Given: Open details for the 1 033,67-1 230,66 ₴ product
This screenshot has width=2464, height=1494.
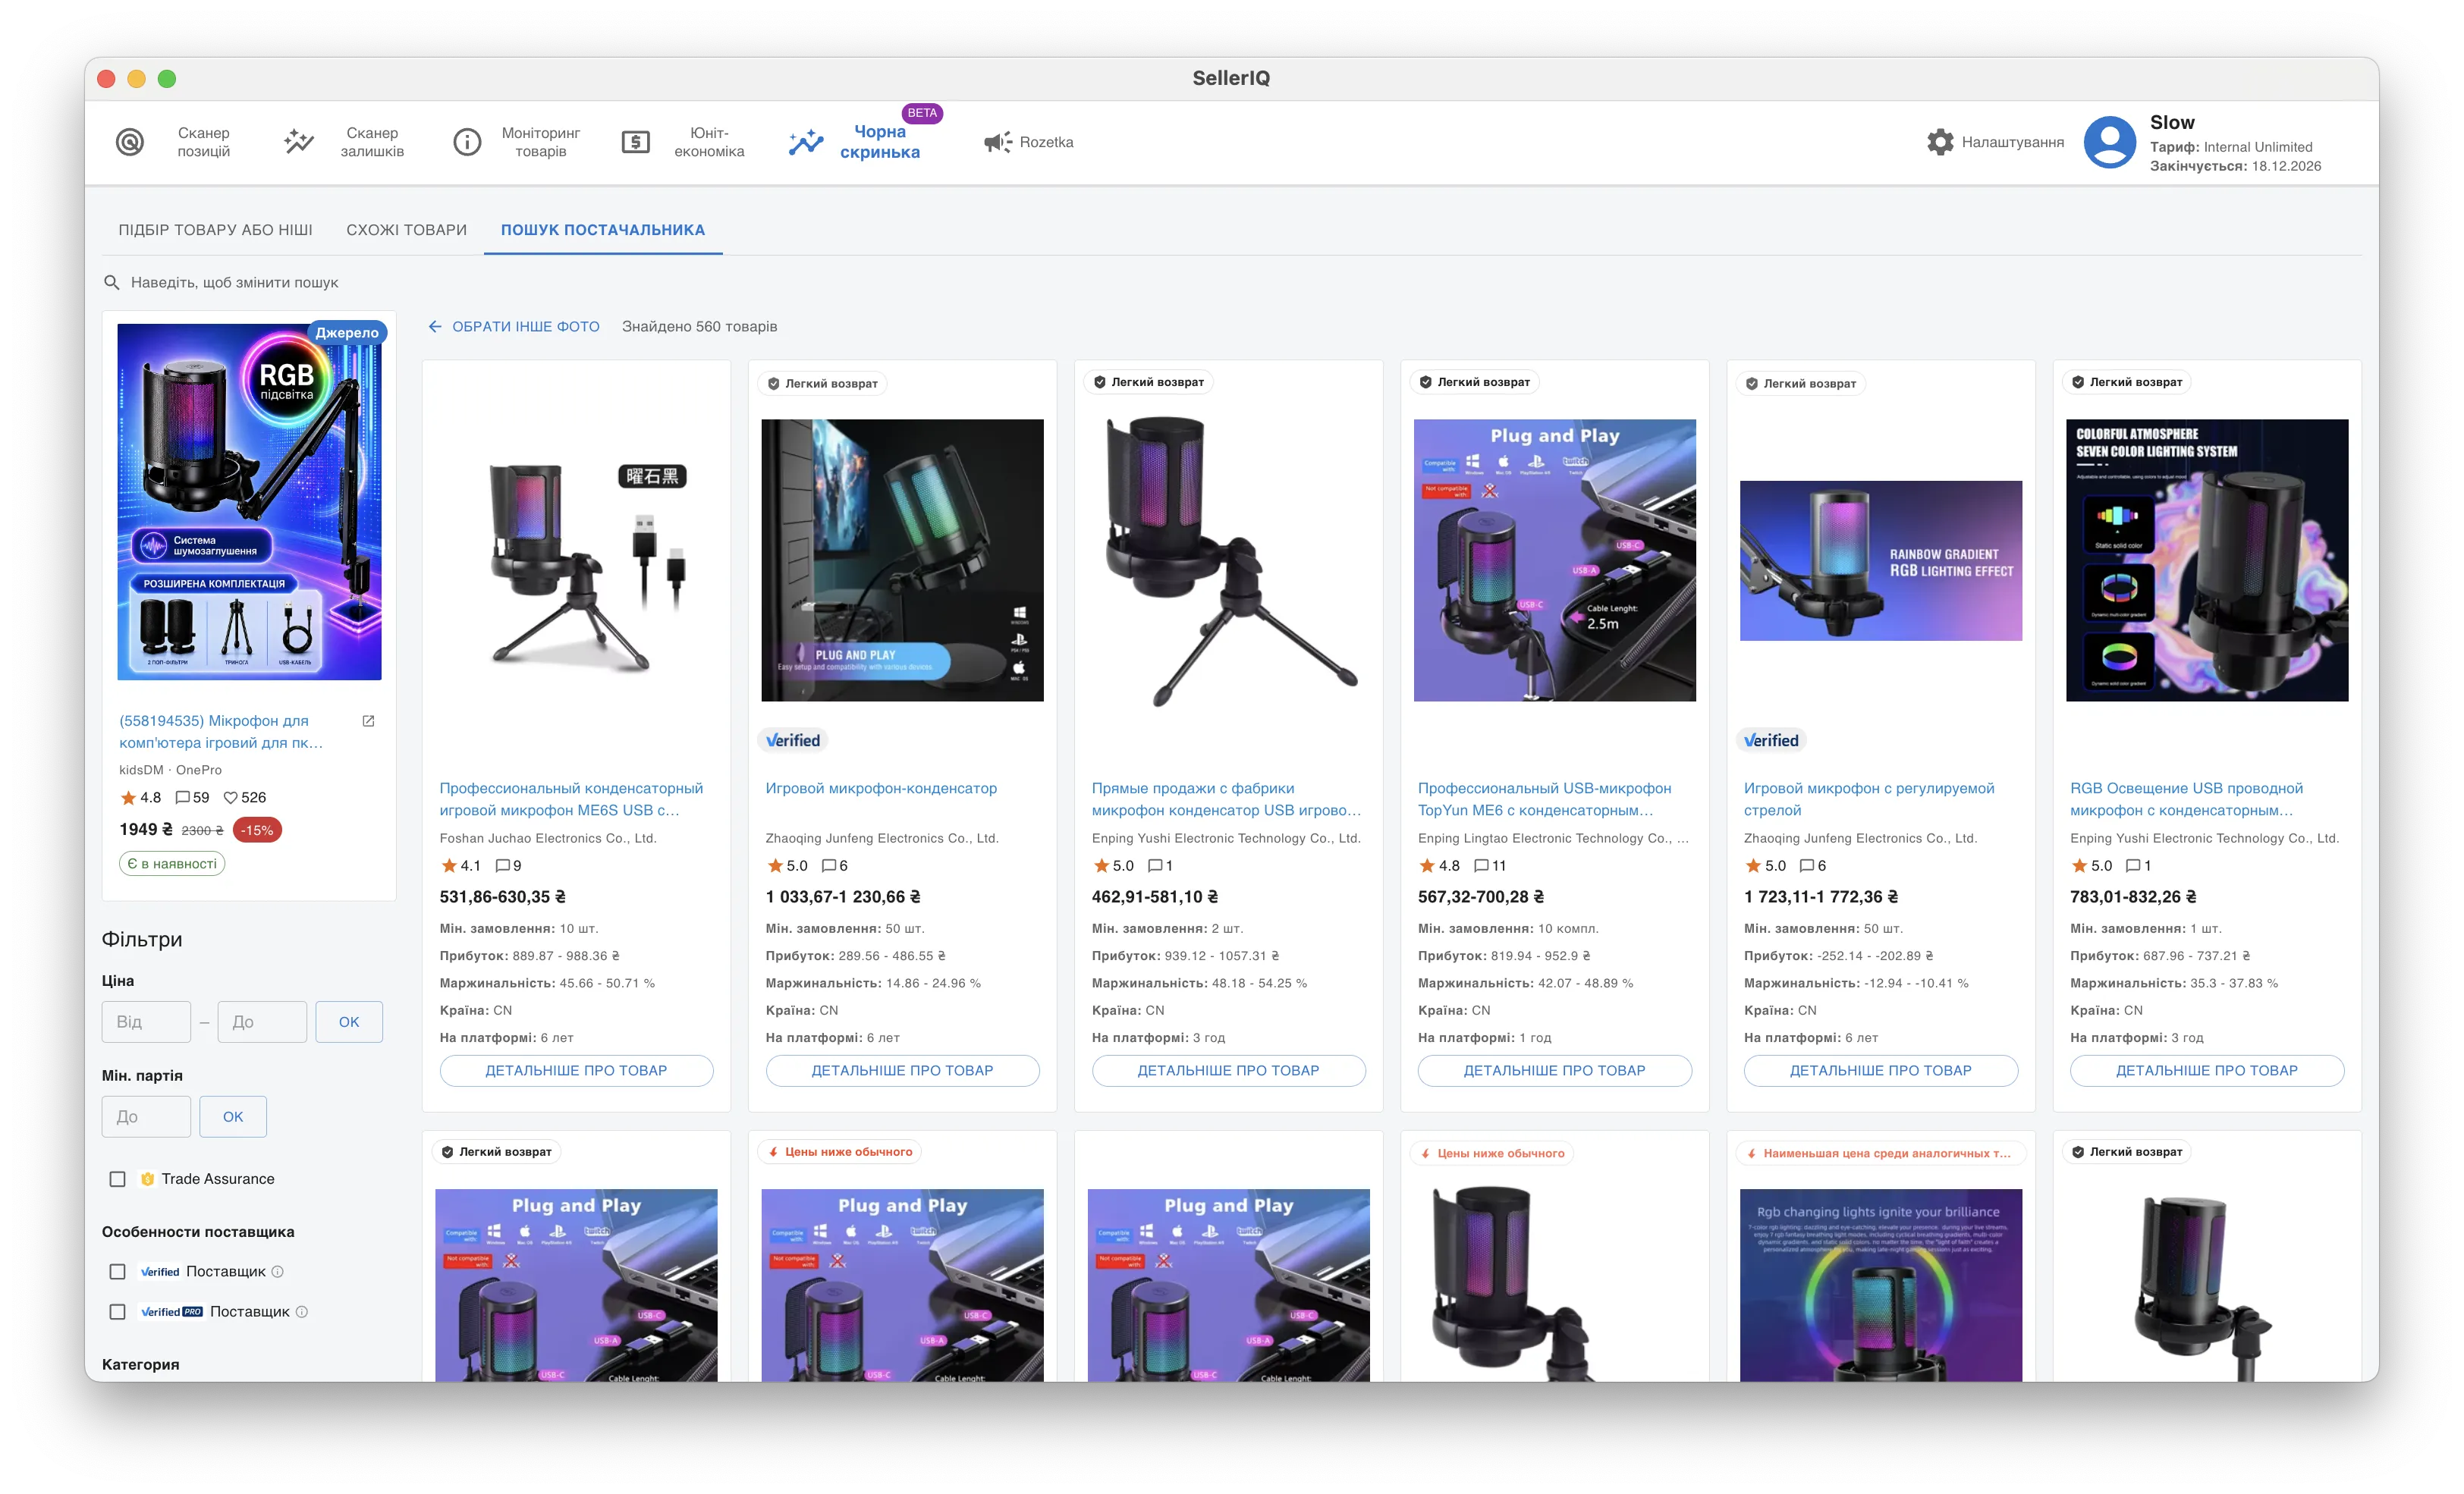Looking at the screenshot, I should 902,1071.
